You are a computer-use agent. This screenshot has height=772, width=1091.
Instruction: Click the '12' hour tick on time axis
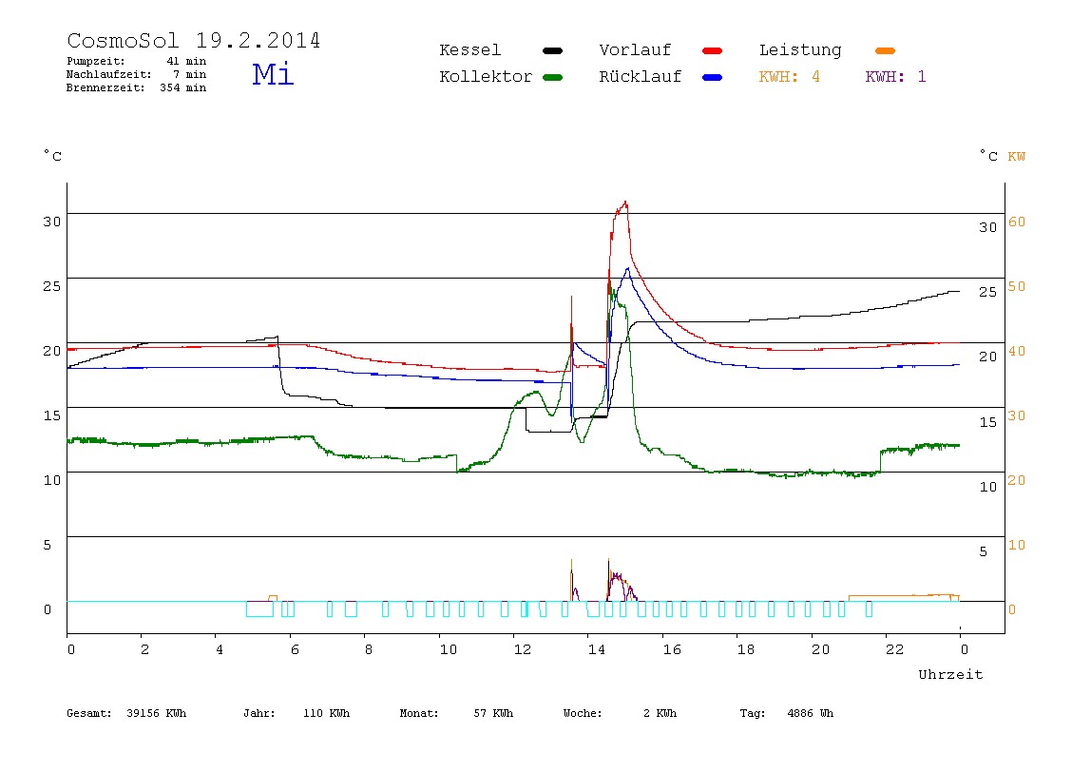pos(523,649)
